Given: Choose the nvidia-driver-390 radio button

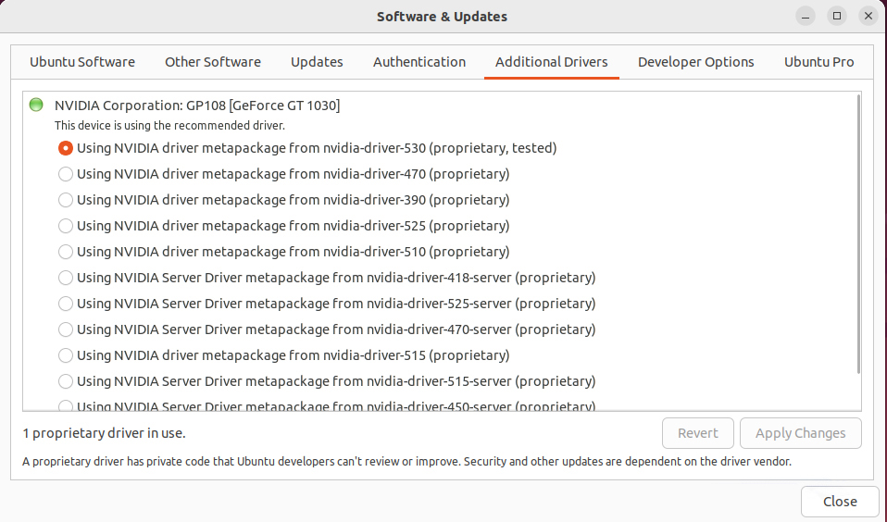Looking at the screenshot, I should [x=66, y=200].
